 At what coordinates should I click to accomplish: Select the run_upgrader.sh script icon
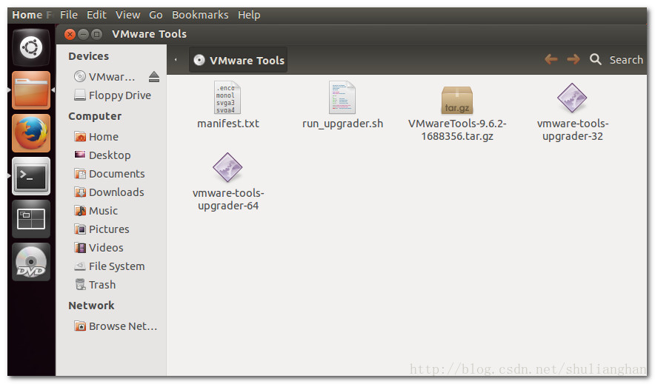point(342,98)
